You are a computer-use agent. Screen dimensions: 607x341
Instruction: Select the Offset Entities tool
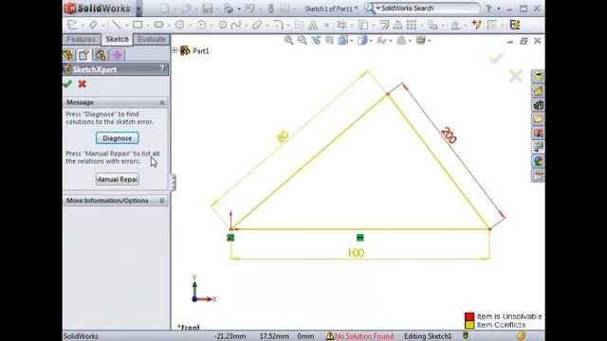(384, 25)
